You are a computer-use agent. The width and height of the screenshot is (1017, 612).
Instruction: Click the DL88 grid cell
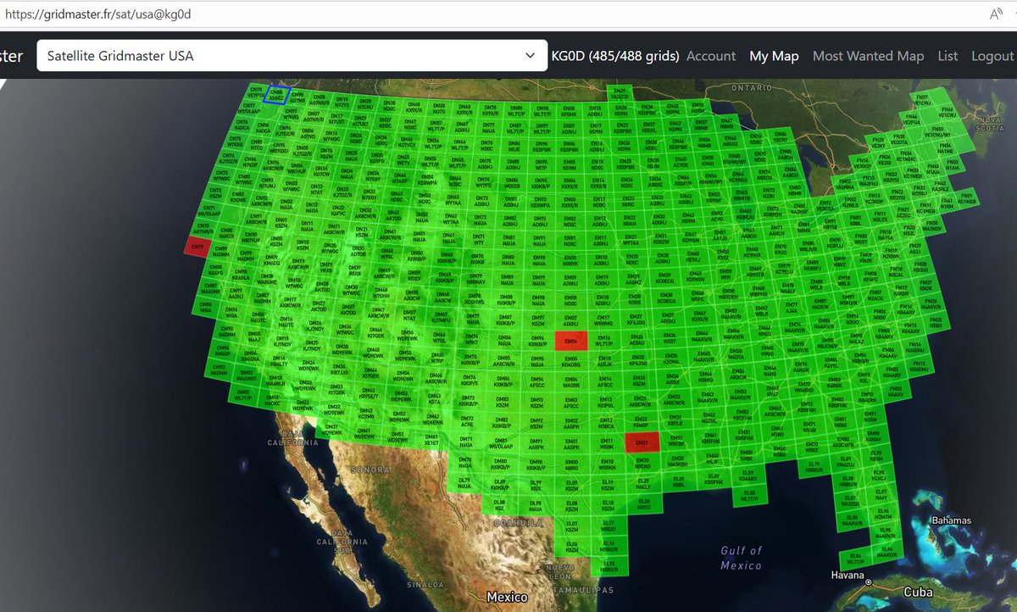coord(499,504)
